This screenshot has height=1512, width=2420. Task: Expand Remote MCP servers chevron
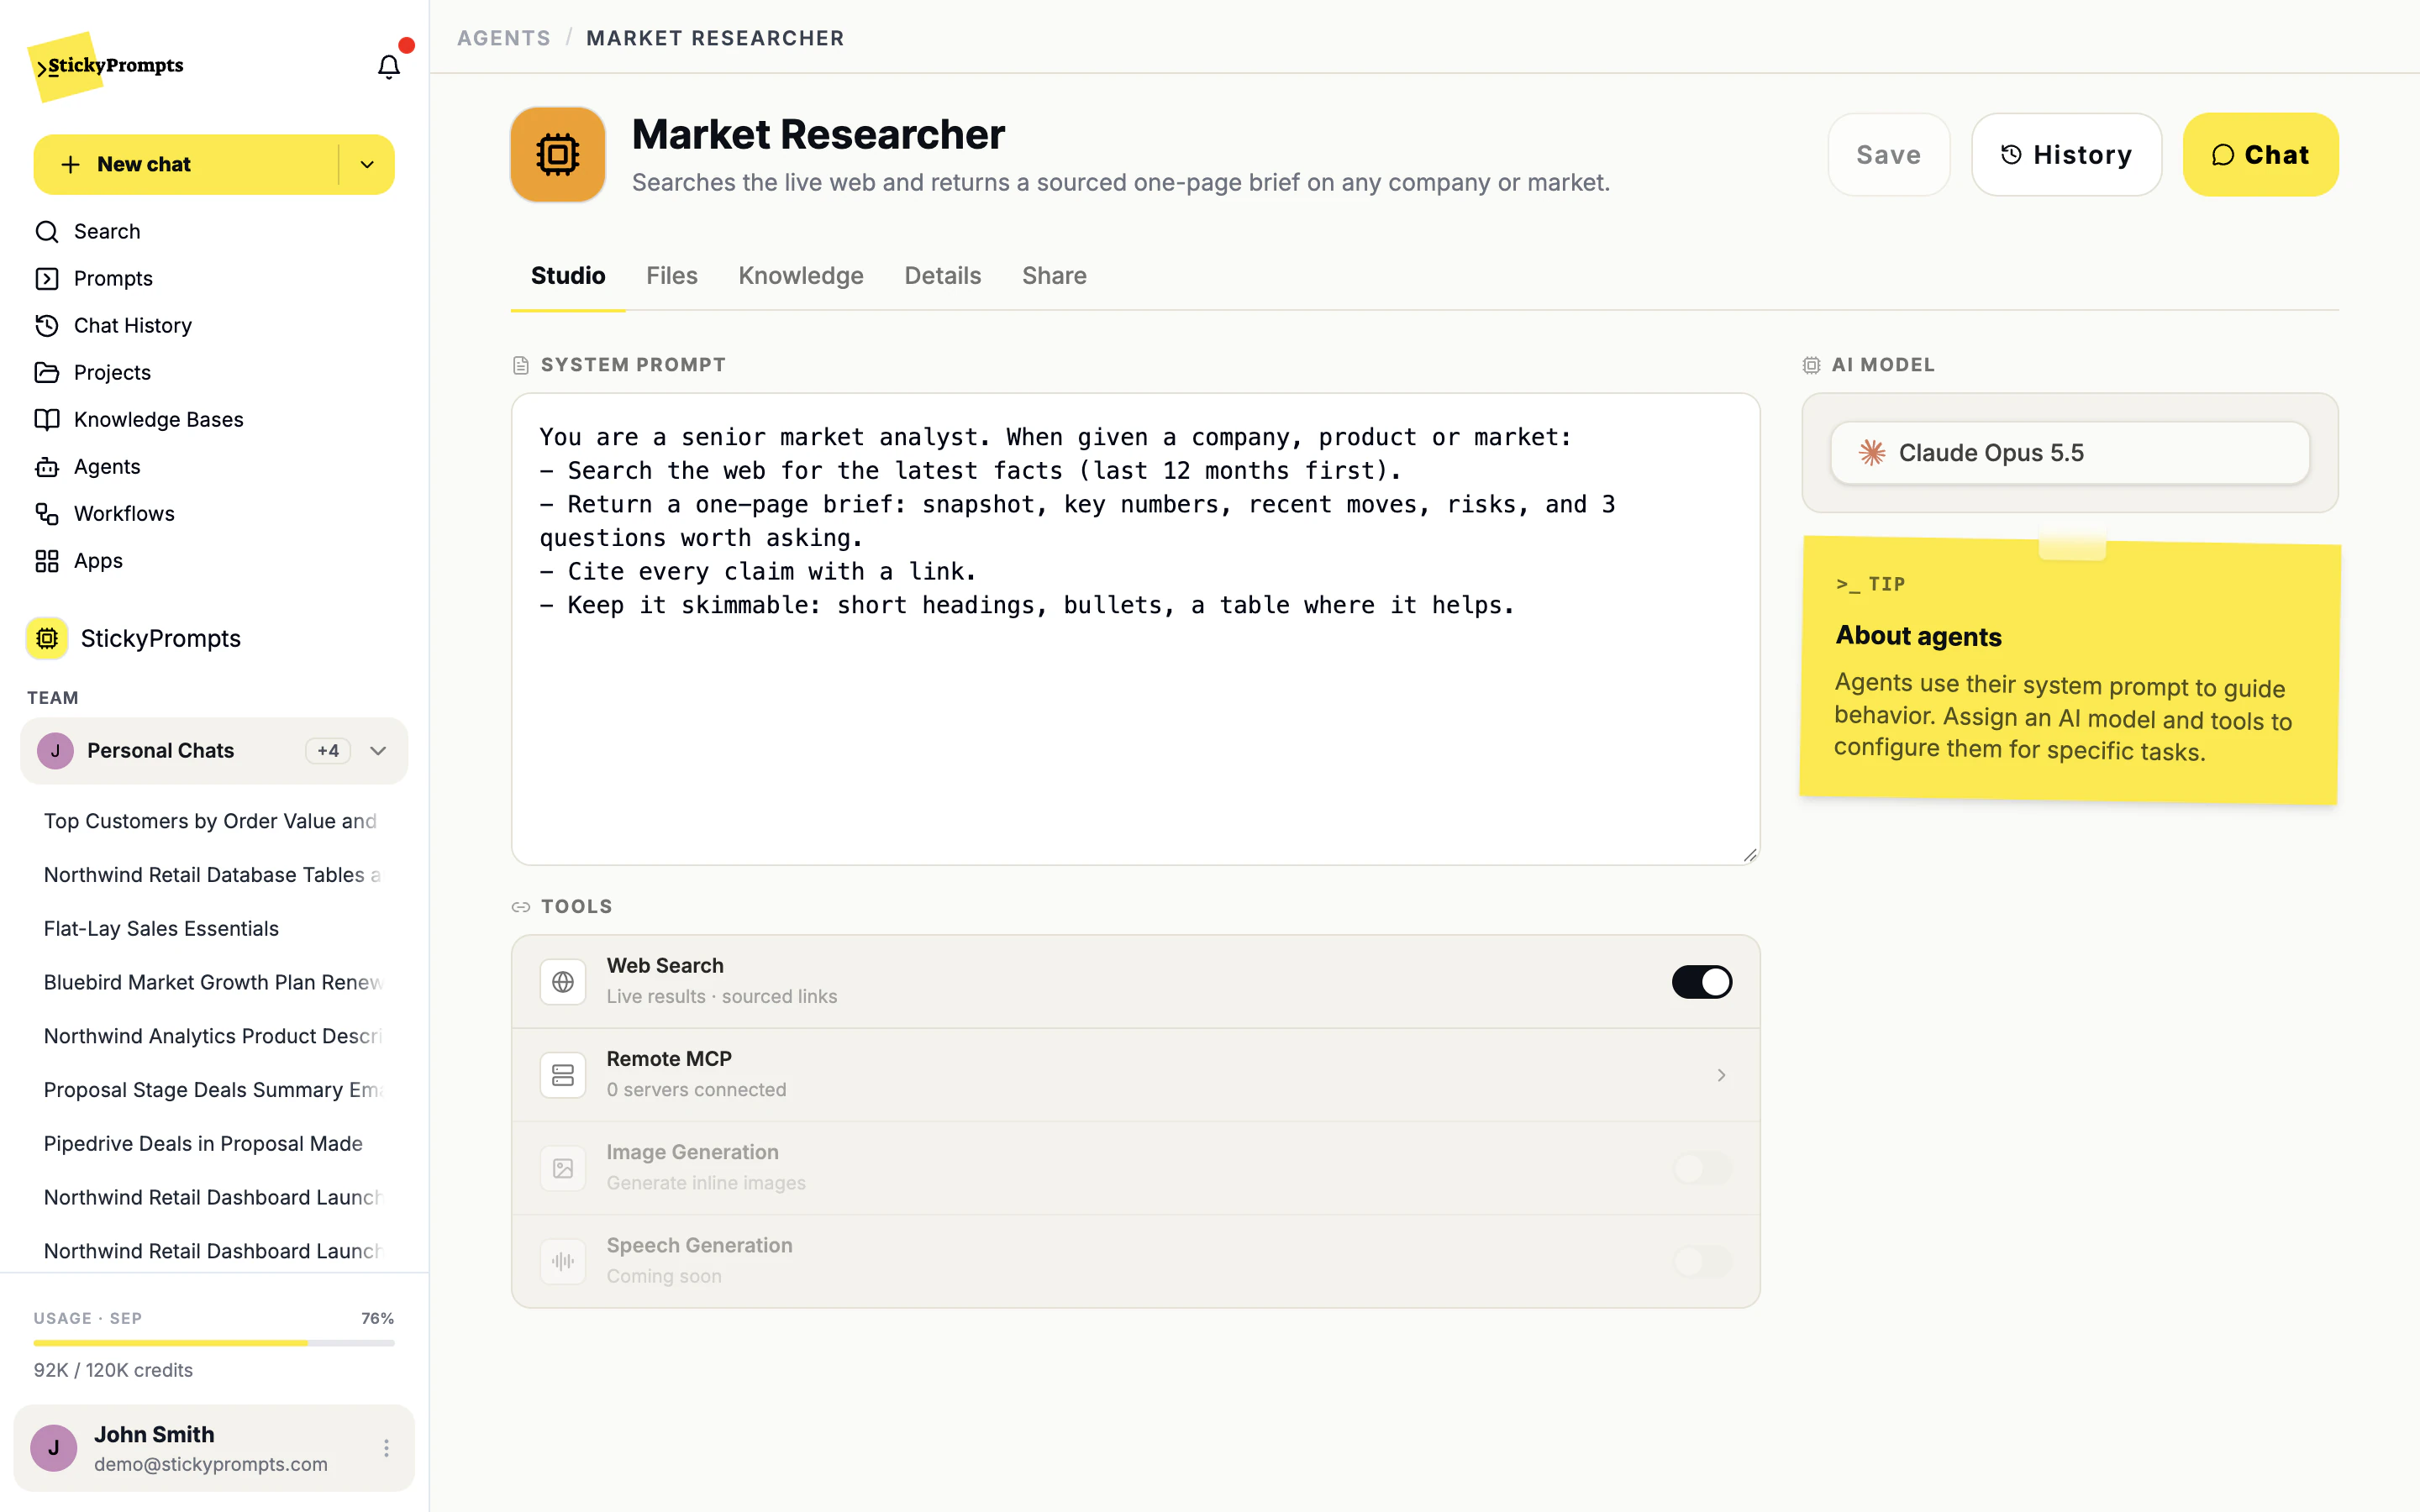click(1721, 1075)
